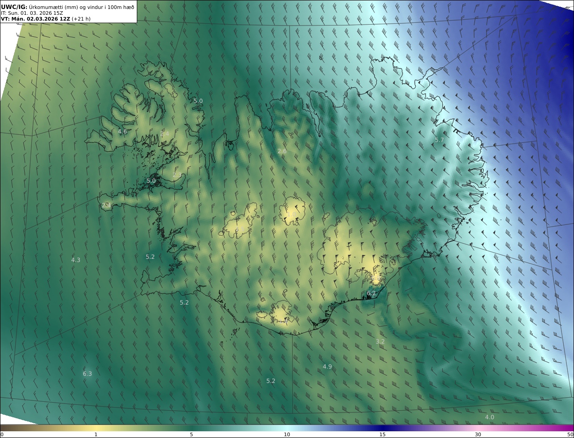Click the 5.2 value in Faxaflói bay

150,257
